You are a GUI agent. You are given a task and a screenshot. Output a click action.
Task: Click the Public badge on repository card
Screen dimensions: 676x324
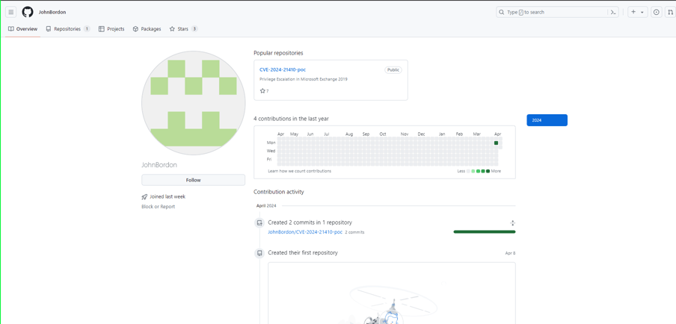coord(393,69)
